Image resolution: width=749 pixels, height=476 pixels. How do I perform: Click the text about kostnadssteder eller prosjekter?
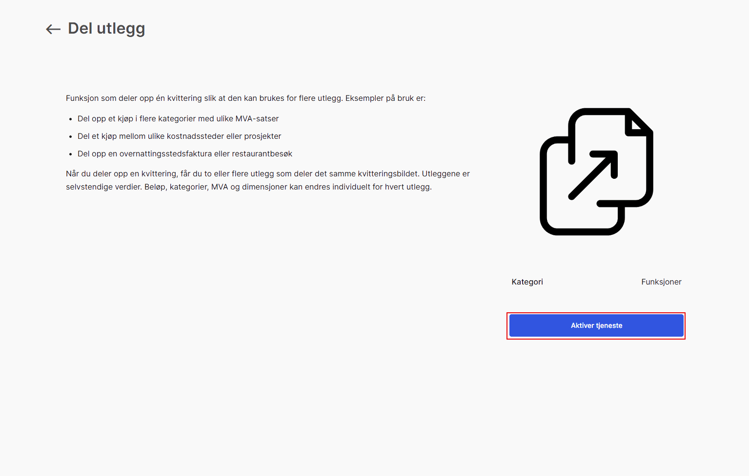coord(179,136)
